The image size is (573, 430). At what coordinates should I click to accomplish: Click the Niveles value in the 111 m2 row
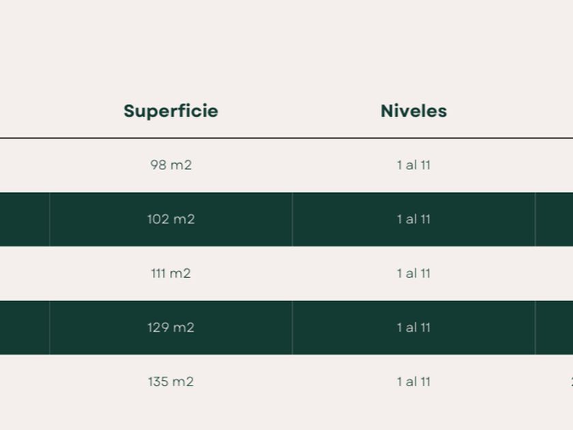pos(413,274)
